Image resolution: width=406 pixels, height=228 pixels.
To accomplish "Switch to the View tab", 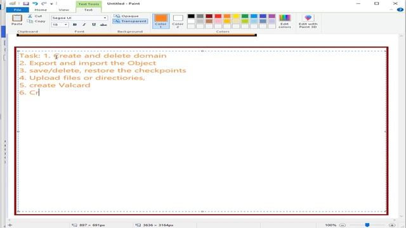I will [63, 10].
